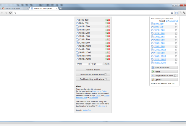186x126 pixels.
Task: Tick the Enable desktop notifications checkbox
Action: click(105, 79)
